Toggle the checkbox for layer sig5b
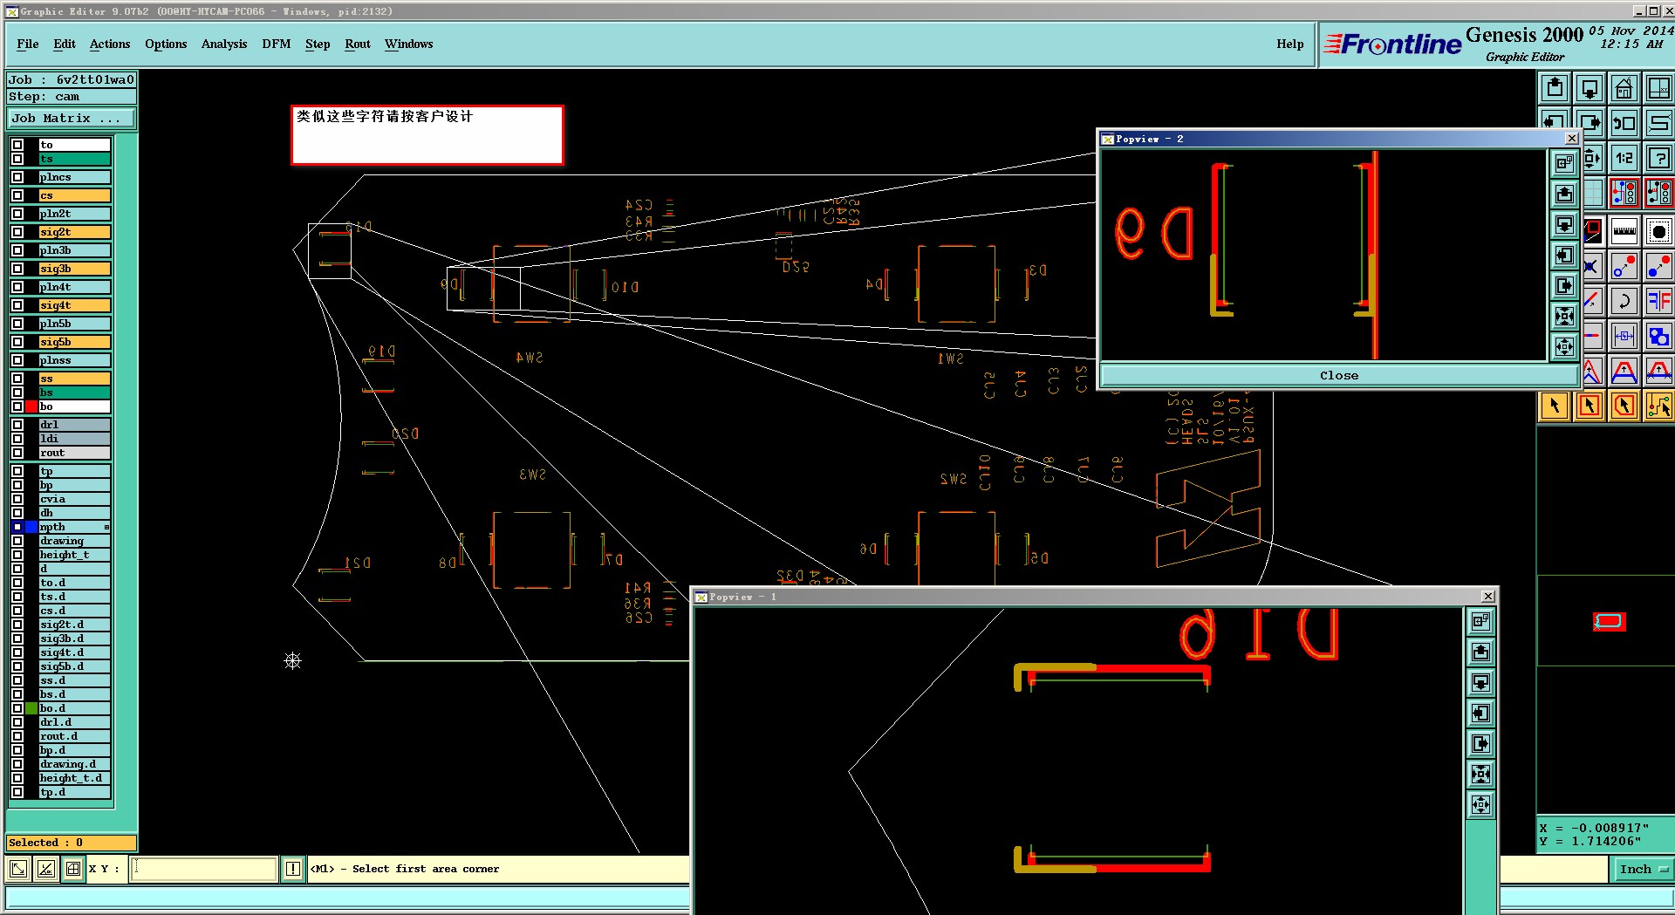Image resolution: width=1675 pixels, height=915 pixels. pos(17,342)
